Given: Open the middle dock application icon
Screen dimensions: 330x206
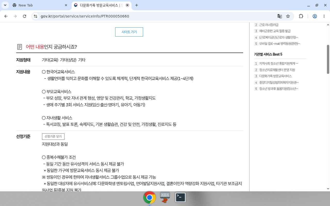Looking at the screenshot, I should 165,198.
